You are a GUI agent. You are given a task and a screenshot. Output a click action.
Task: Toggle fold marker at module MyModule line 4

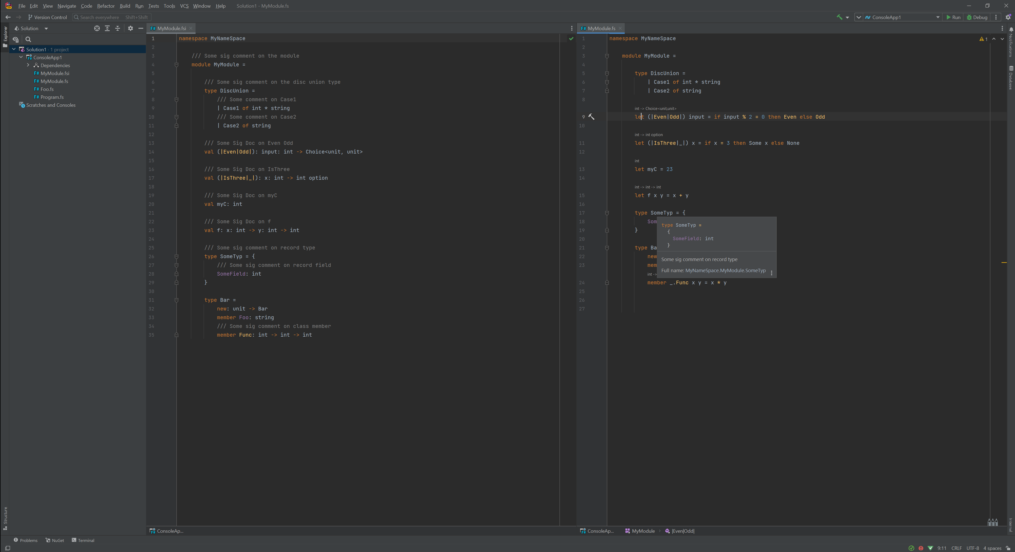[x=177, y=65]
